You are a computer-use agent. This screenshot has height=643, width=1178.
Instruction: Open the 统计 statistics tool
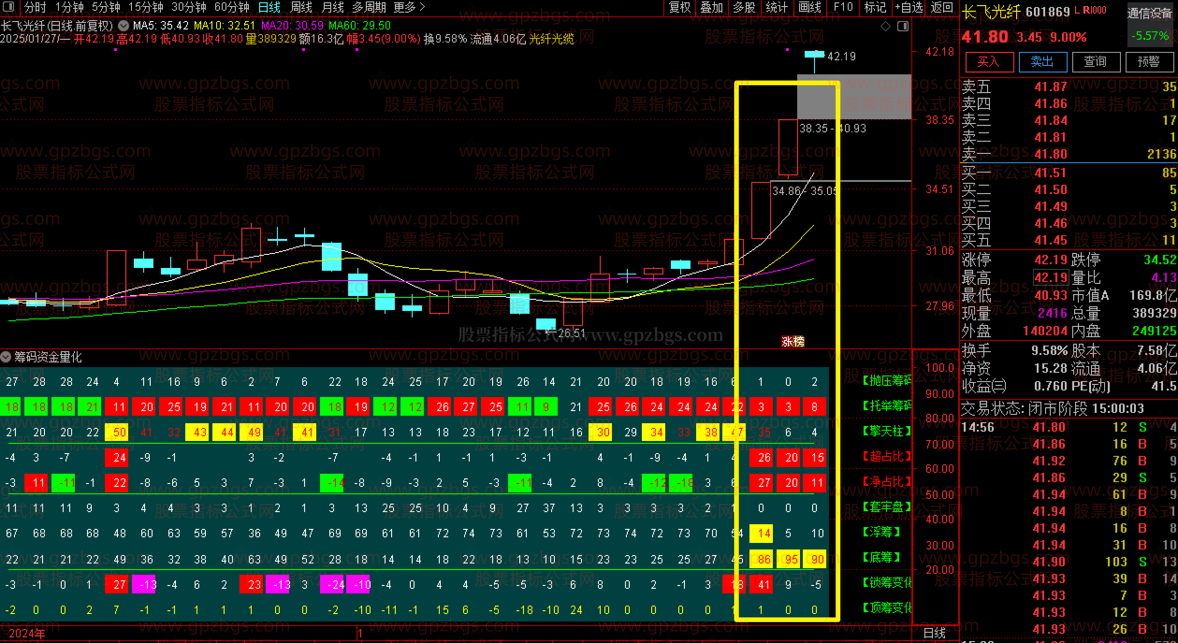click(x=777, y=7)
